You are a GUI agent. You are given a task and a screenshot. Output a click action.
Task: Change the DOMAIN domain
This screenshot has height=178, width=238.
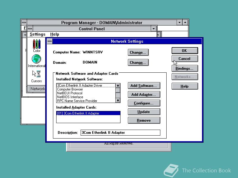[138, 62]
